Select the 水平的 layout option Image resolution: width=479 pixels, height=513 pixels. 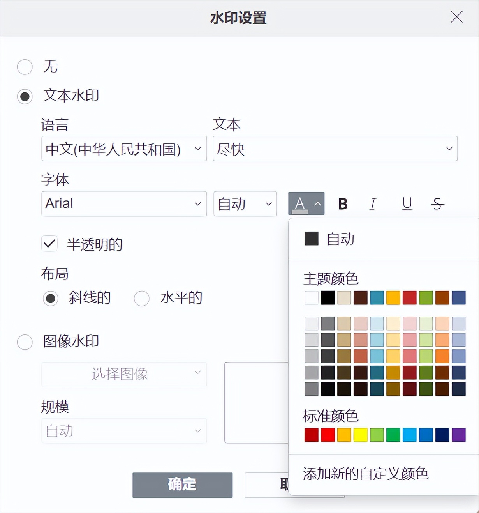[x=142, y=298]
